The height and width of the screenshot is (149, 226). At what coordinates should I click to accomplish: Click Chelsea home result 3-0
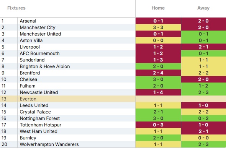point(158,79)
